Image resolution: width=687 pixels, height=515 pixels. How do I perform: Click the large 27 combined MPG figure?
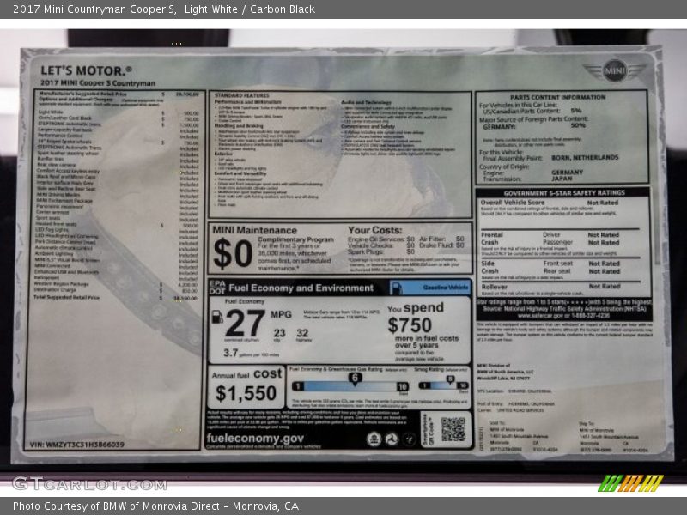(246, 324)
